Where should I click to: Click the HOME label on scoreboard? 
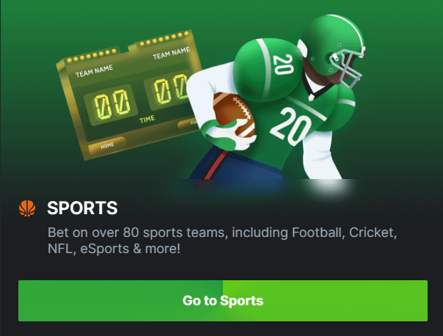coord(107,146)
